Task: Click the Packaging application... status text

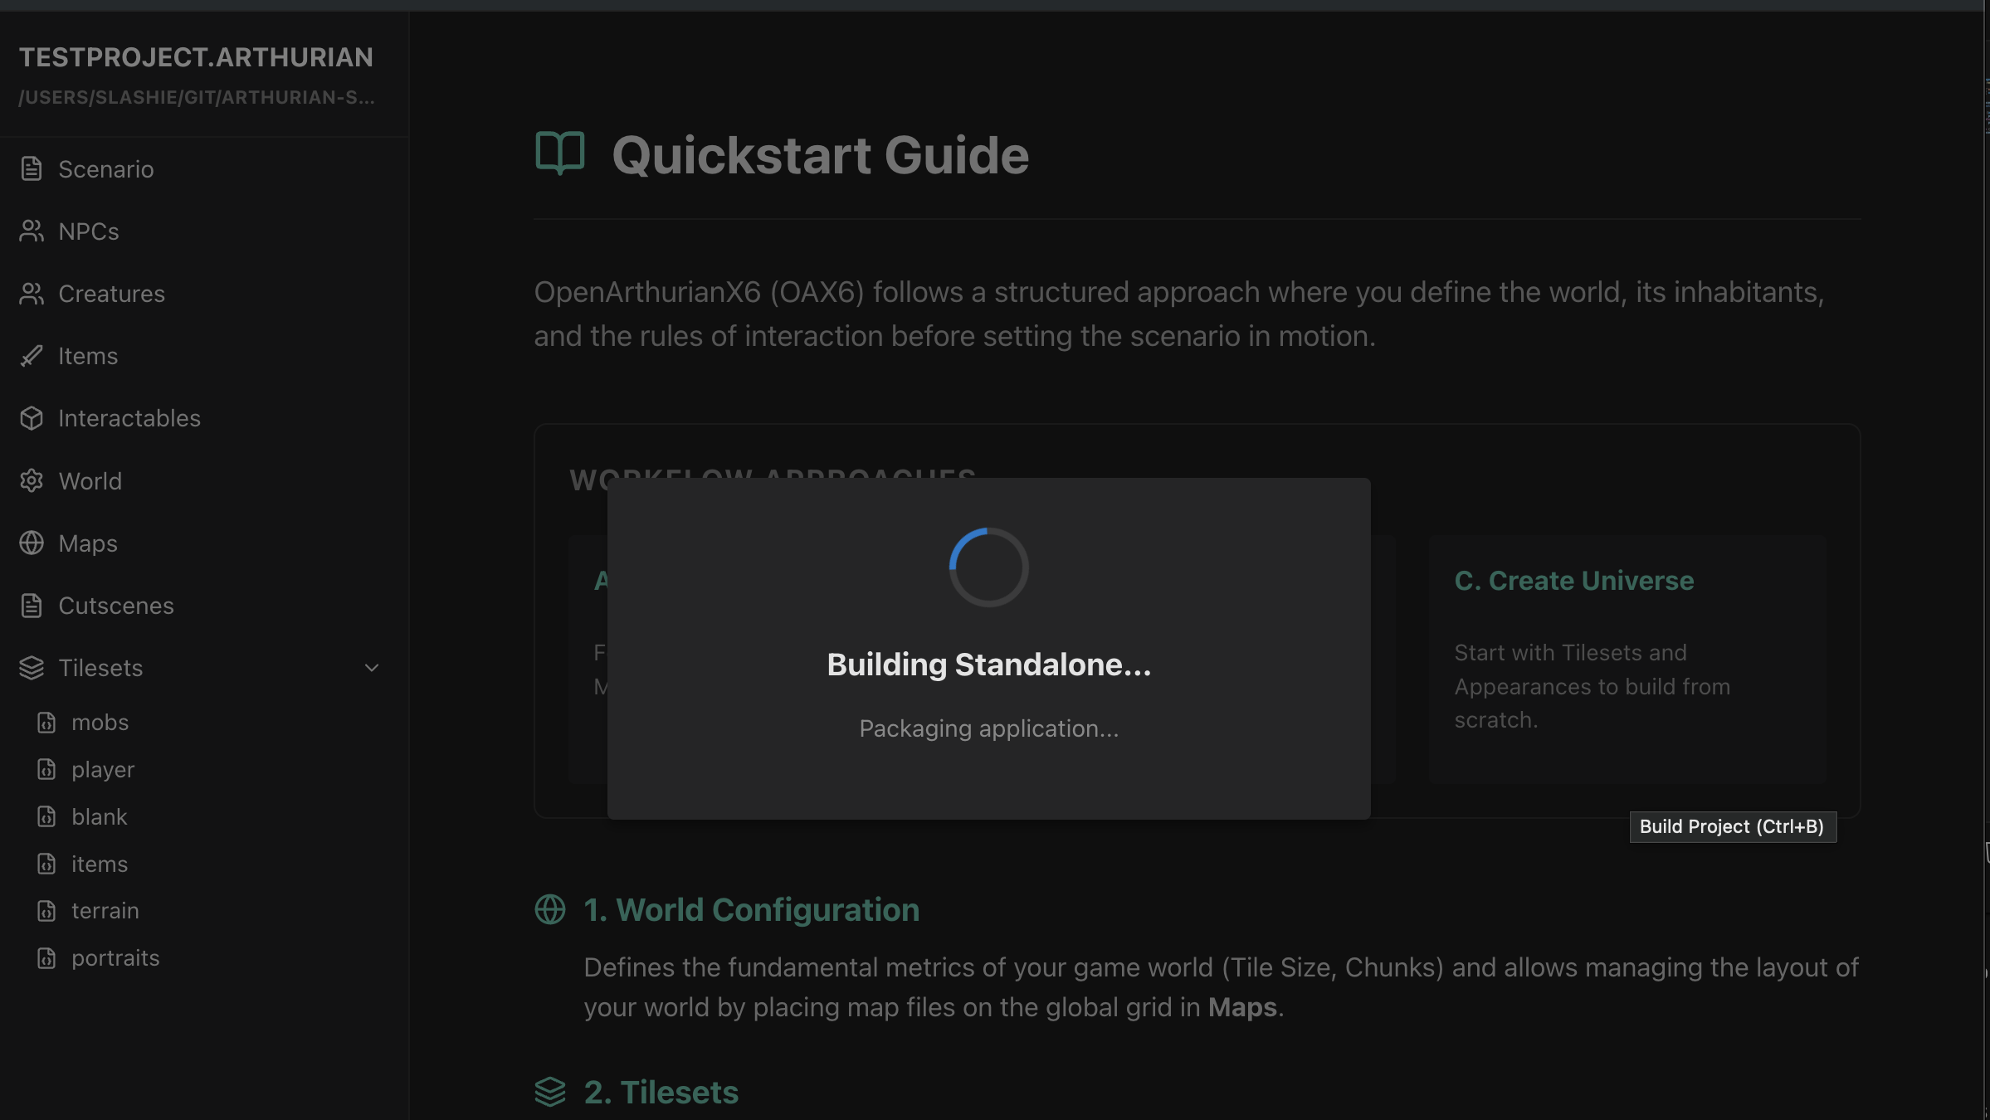Action: [x=989, y=728]
